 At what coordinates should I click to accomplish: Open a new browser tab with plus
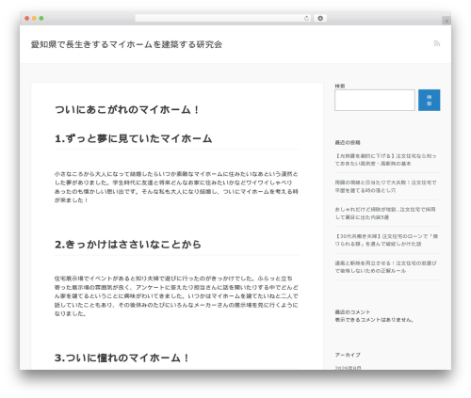click(447, 21)
